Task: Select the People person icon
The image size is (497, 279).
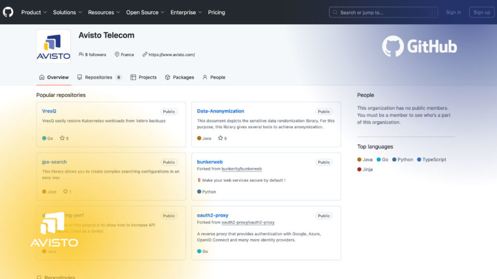Action: [205, 77]
